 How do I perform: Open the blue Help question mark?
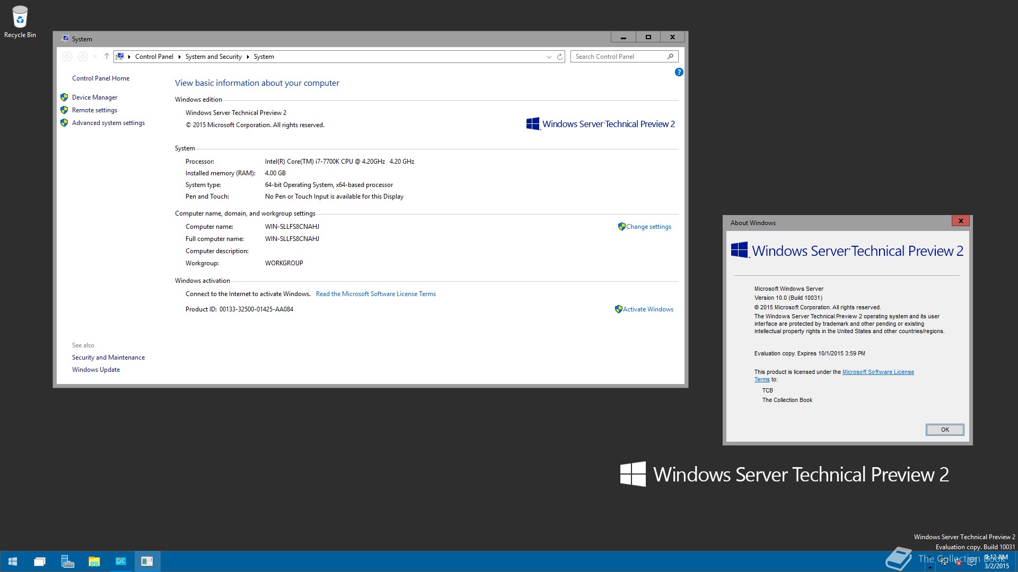click(x=679, y=72)
